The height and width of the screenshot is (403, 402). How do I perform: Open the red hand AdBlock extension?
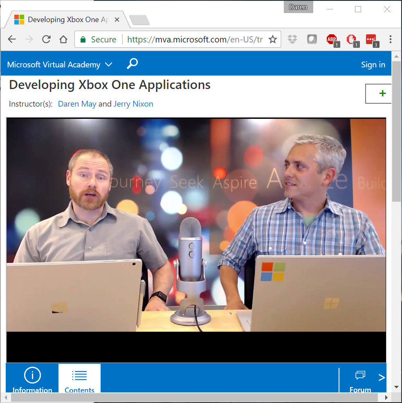pos(352,40)
